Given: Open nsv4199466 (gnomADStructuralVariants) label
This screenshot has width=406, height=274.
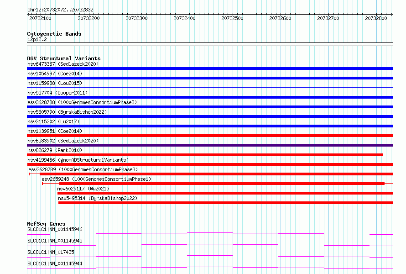Looking at the screenshot, I should (78, 160).
